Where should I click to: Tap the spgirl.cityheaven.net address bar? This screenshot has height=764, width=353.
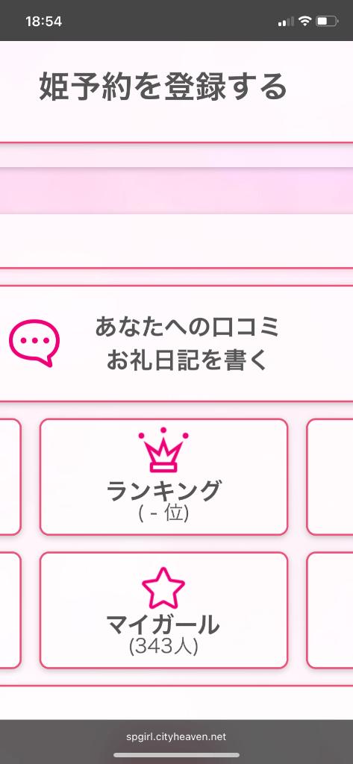[176, 736]
